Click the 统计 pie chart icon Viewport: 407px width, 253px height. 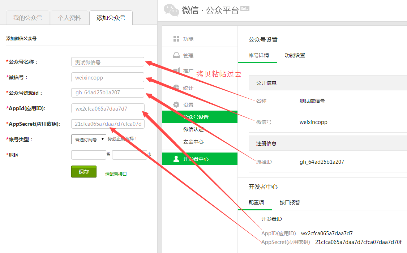[176, 88]
